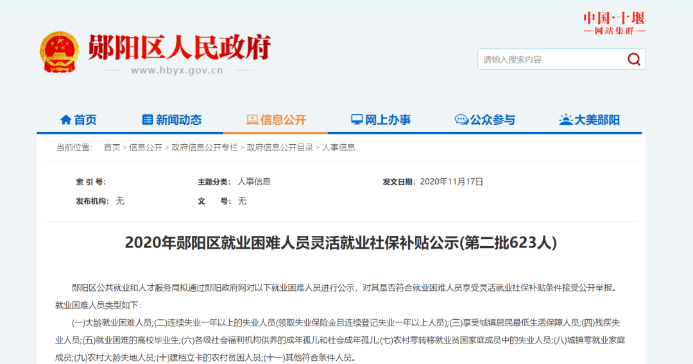Open 政府信息公开专栏 breadcrumb link
This screenshot has height=364, width=693.
pos(204,147)
